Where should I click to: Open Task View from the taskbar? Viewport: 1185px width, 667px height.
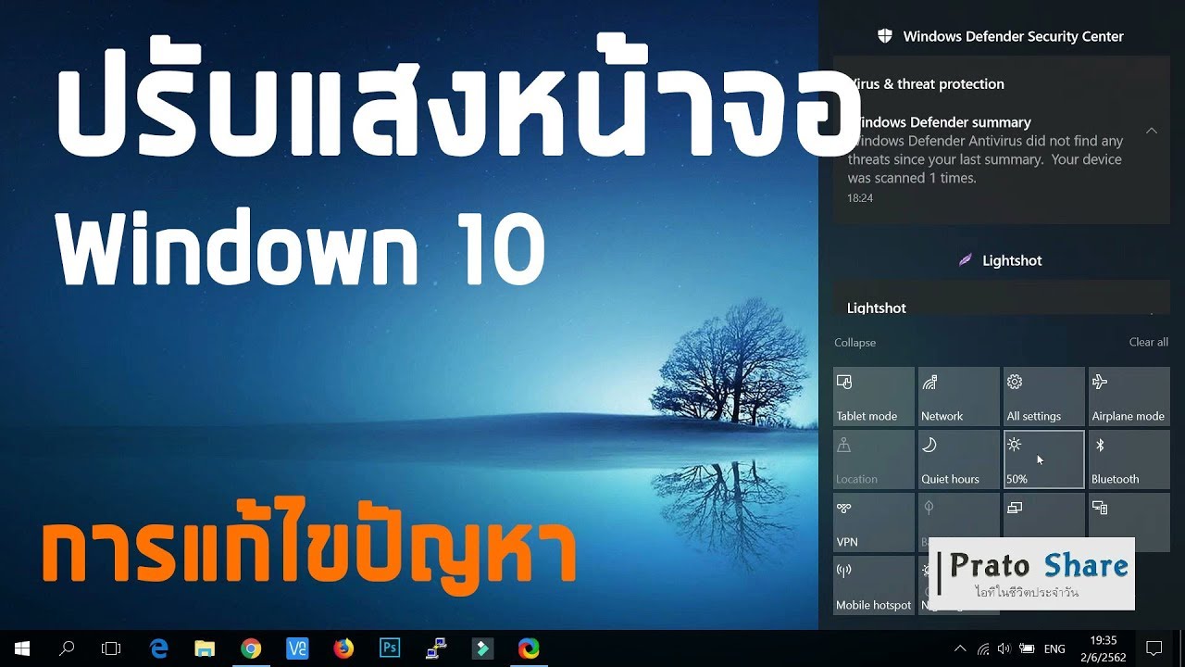coord(111,648)
